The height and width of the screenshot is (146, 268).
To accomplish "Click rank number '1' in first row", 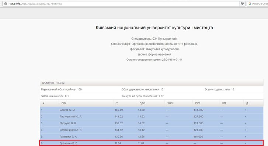I will pos(42,110).
